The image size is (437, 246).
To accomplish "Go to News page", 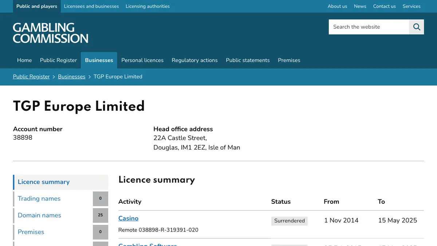I will (x=360, y=6).
